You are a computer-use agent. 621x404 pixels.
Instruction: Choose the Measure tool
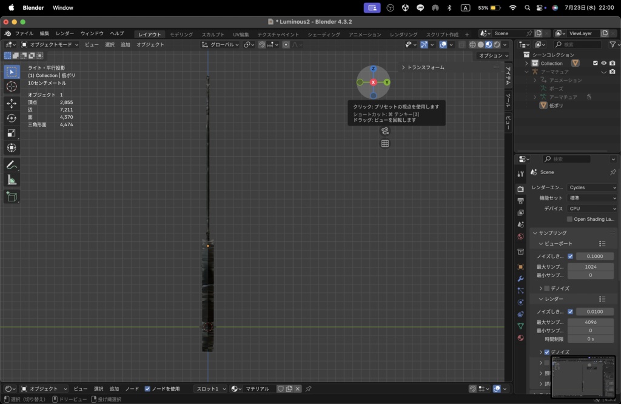pyautogui.click(x=12, y=180)
